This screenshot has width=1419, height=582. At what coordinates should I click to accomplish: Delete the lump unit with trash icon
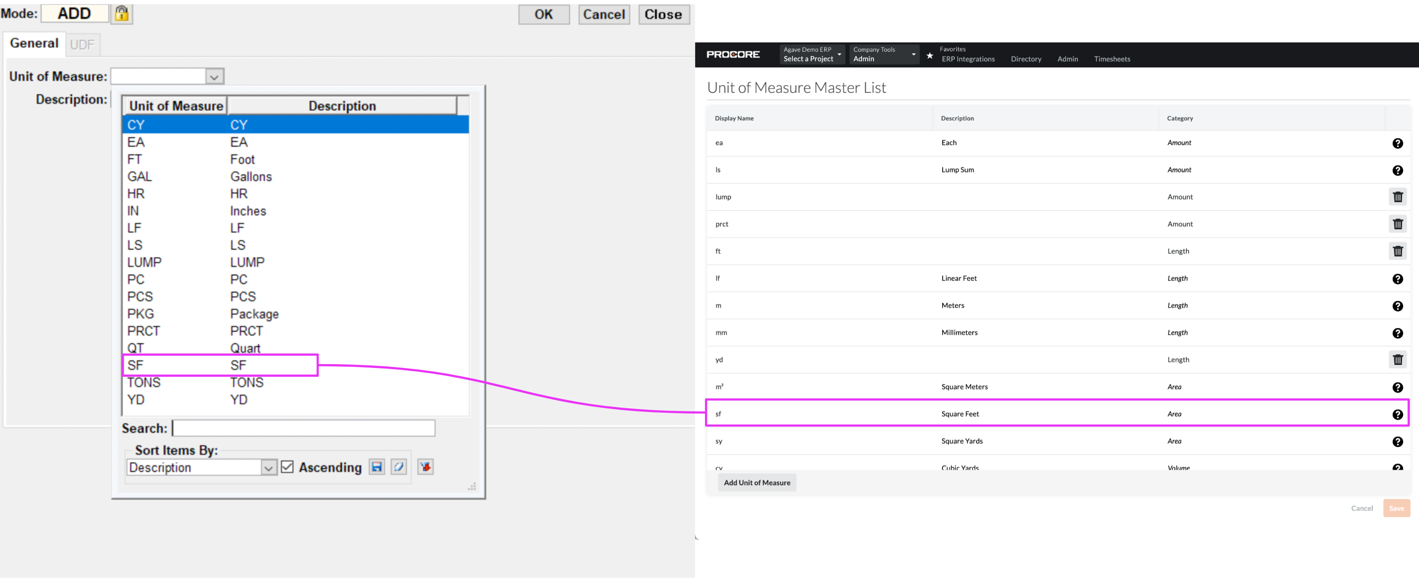point(1398,196)
